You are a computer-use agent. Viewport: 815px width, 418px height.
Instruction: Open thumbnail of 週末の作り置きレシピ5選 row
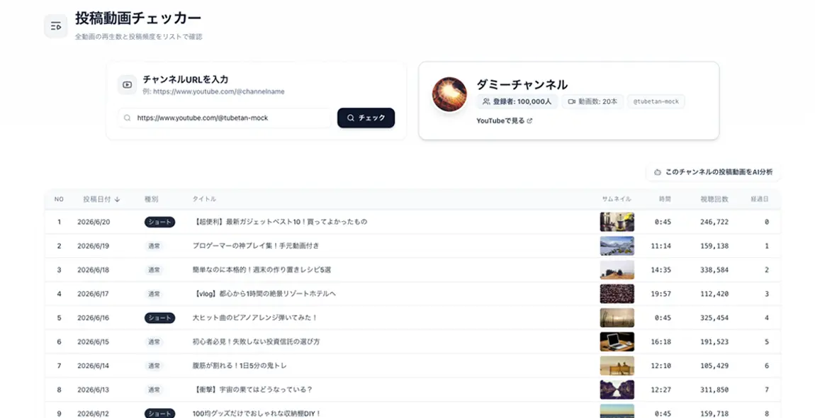click(617, 270)
